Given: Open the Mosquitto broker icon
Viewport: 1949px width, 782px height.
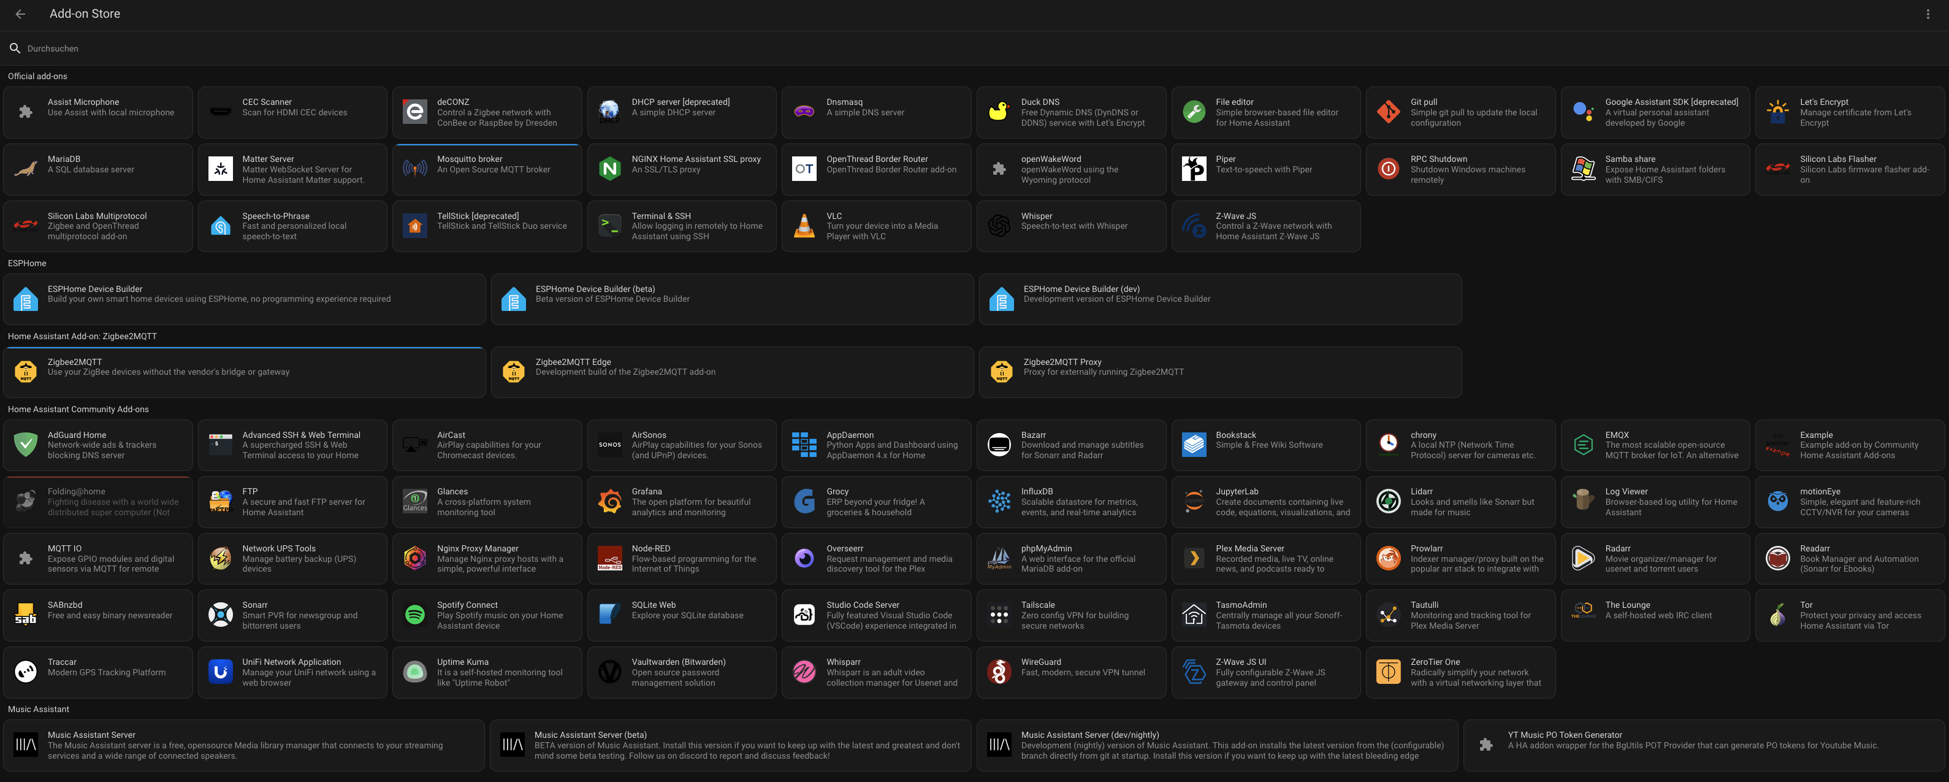Looking at the screenshot, I should [414, 169].
